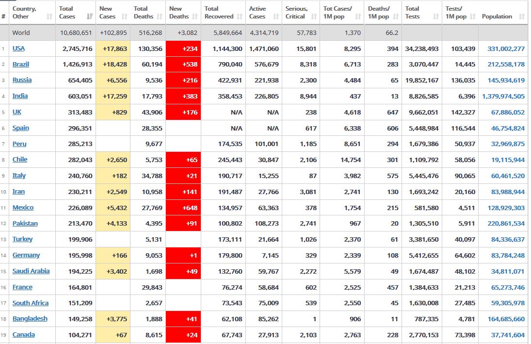Screen dimensions: 531x344
Task: Open Italy's country page
Action: click(19, 176)
